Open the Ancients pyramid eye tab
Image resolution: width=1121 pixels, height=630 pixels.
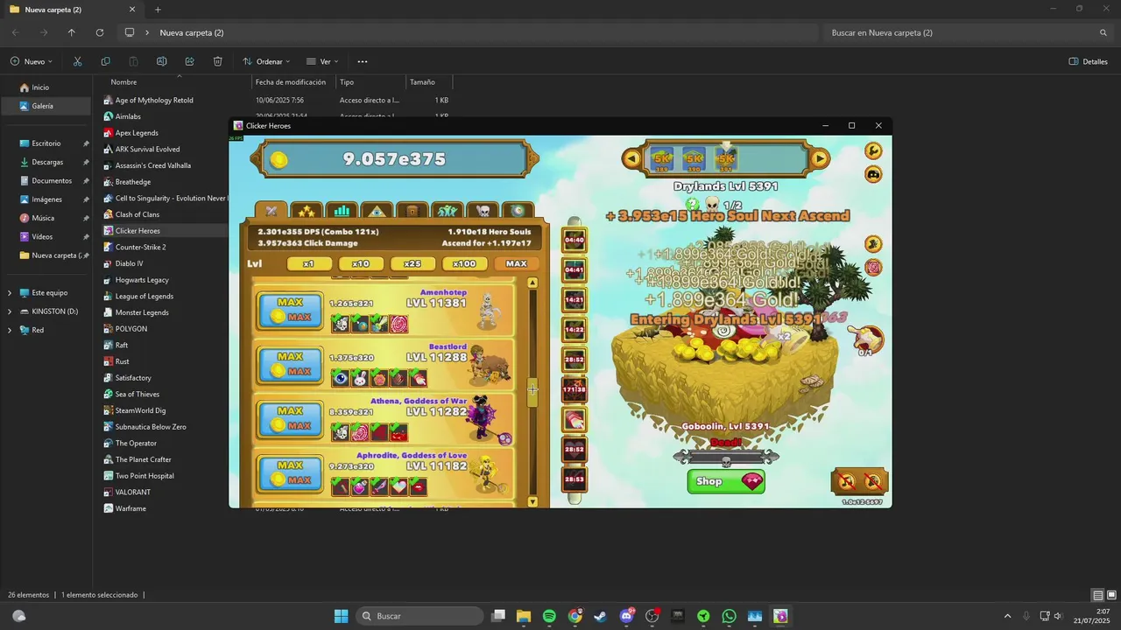click(x=377, y=211)
